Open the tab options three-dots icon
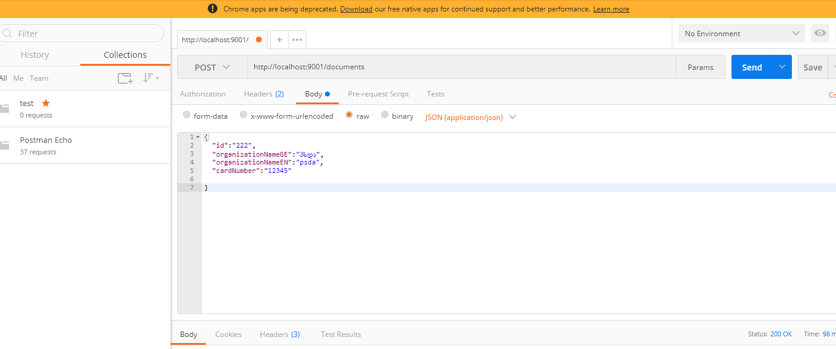836x349 pixels. [x=297, y=40]
